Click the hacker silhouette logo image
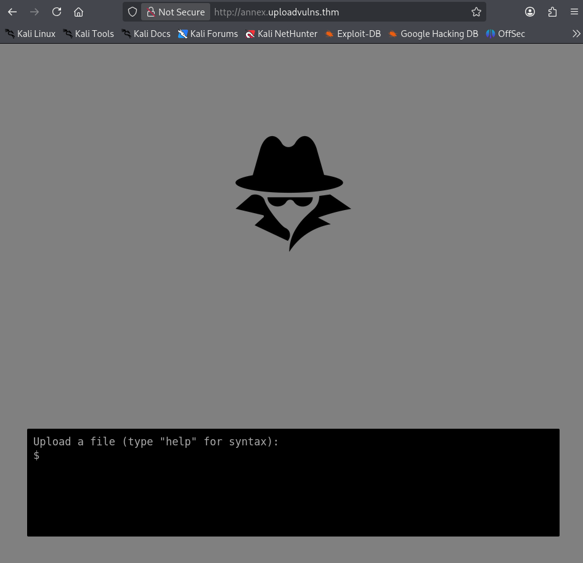This screenshot has height=563, width=583. coord(293,193)
